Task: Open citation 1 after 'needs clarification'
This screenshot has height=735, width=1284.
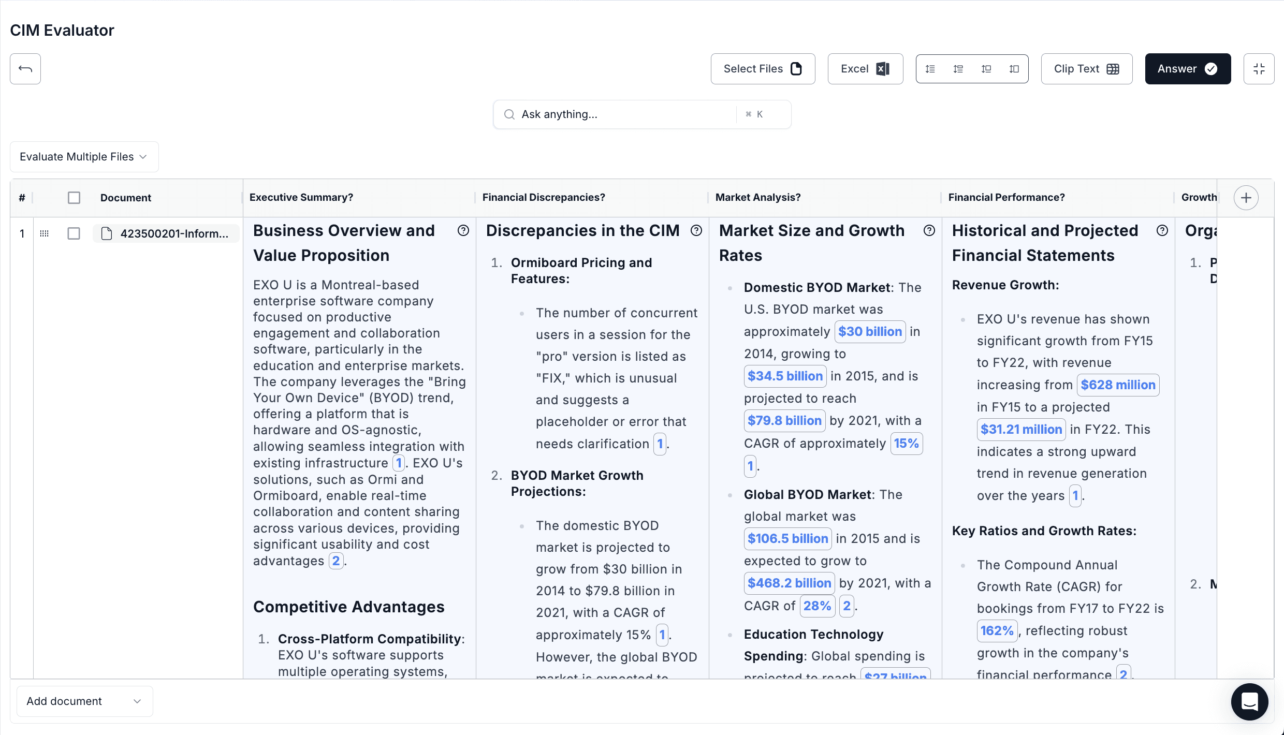Action: click(x=660, y=444)
